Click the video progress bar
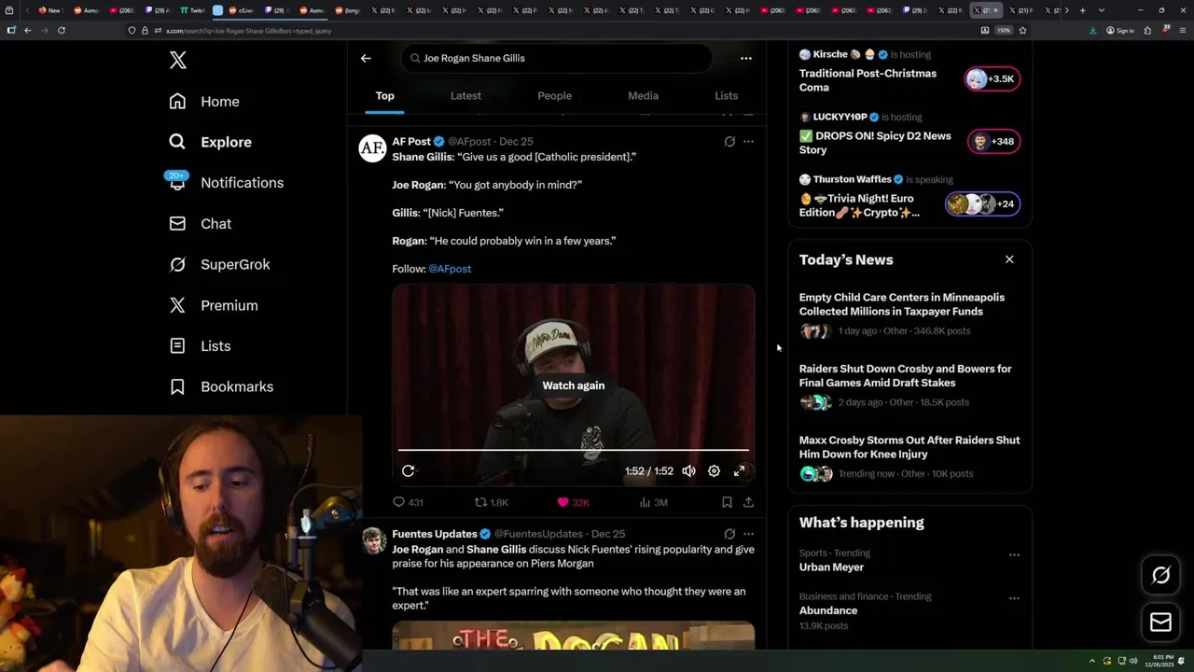 (574, 450)
